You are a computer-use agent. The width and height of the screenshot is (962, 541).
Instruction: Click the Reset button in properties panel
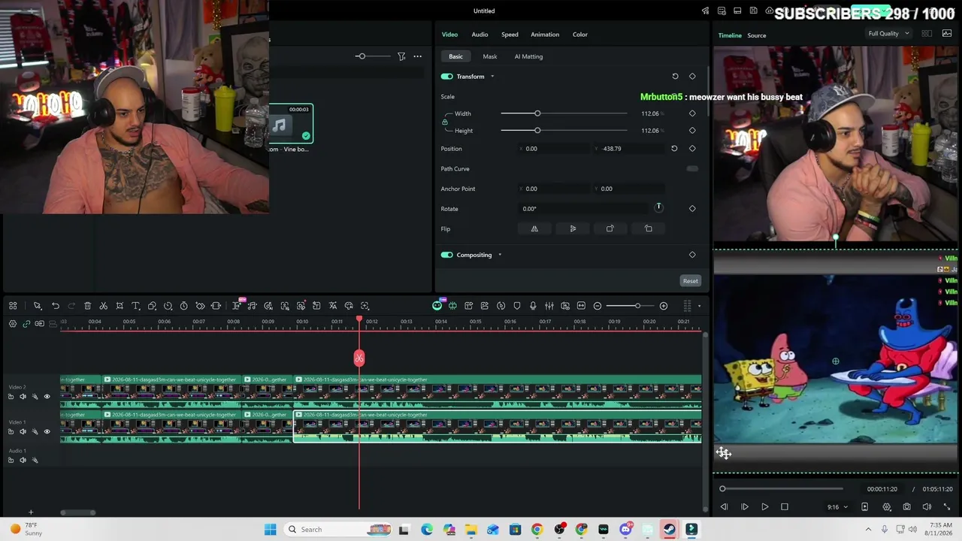691,281
